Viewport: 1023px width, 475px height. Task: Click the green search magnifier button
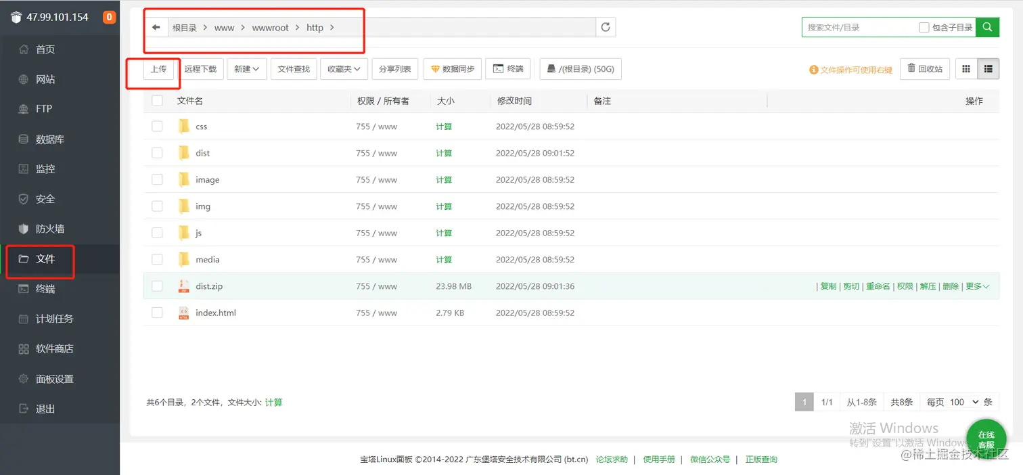tap(987, 27)
